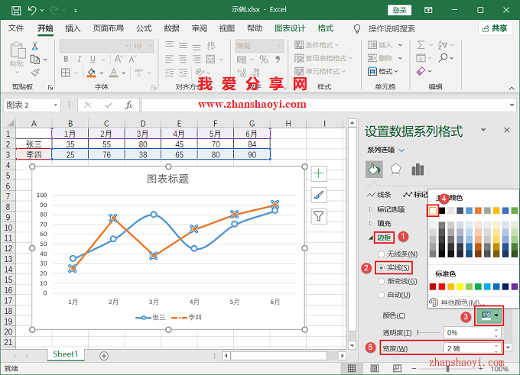Click the zoom slider in status bar
Viewport: 520px width, 375px height.
pyautogui.click(x=447, y=368)
